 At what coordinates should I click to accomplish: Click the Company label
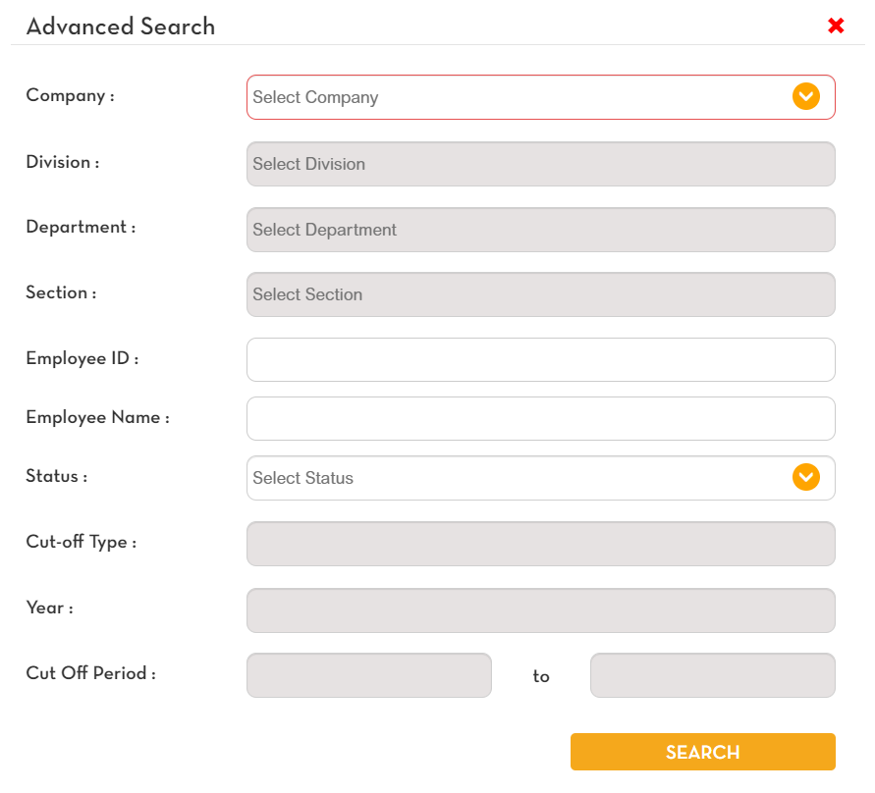pos(71,96)
